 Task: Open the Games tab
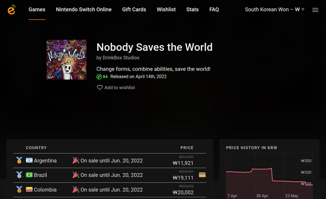37,9
